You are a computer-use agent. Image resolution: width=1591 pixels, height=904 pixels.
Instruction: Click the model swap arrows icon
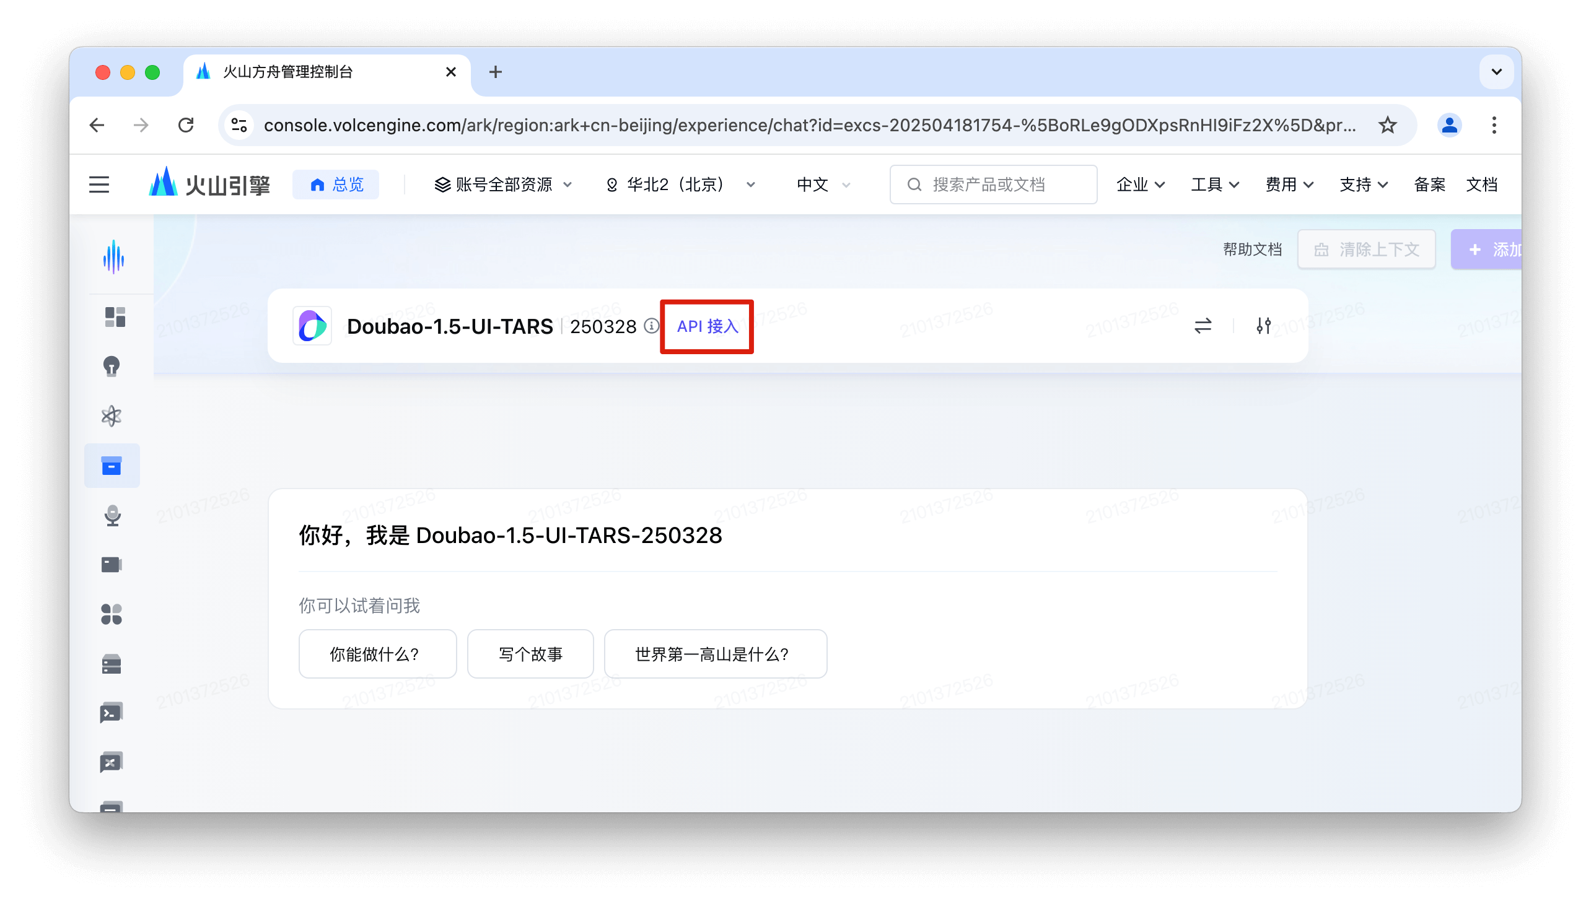pyautogui.click(x=1203, y=325)
